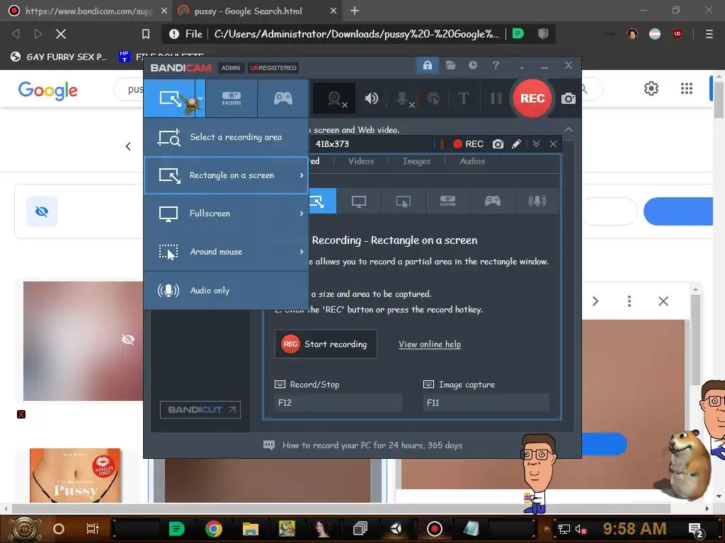Click the Bandicam record icon in taskbar
Image resolution: width=725 pixels, height=543 pixels.
point(434,529)
